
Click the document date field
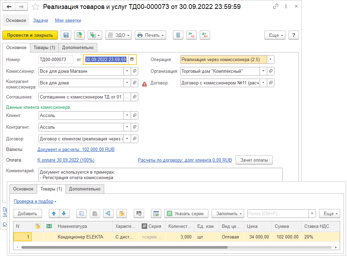point(106,59)
